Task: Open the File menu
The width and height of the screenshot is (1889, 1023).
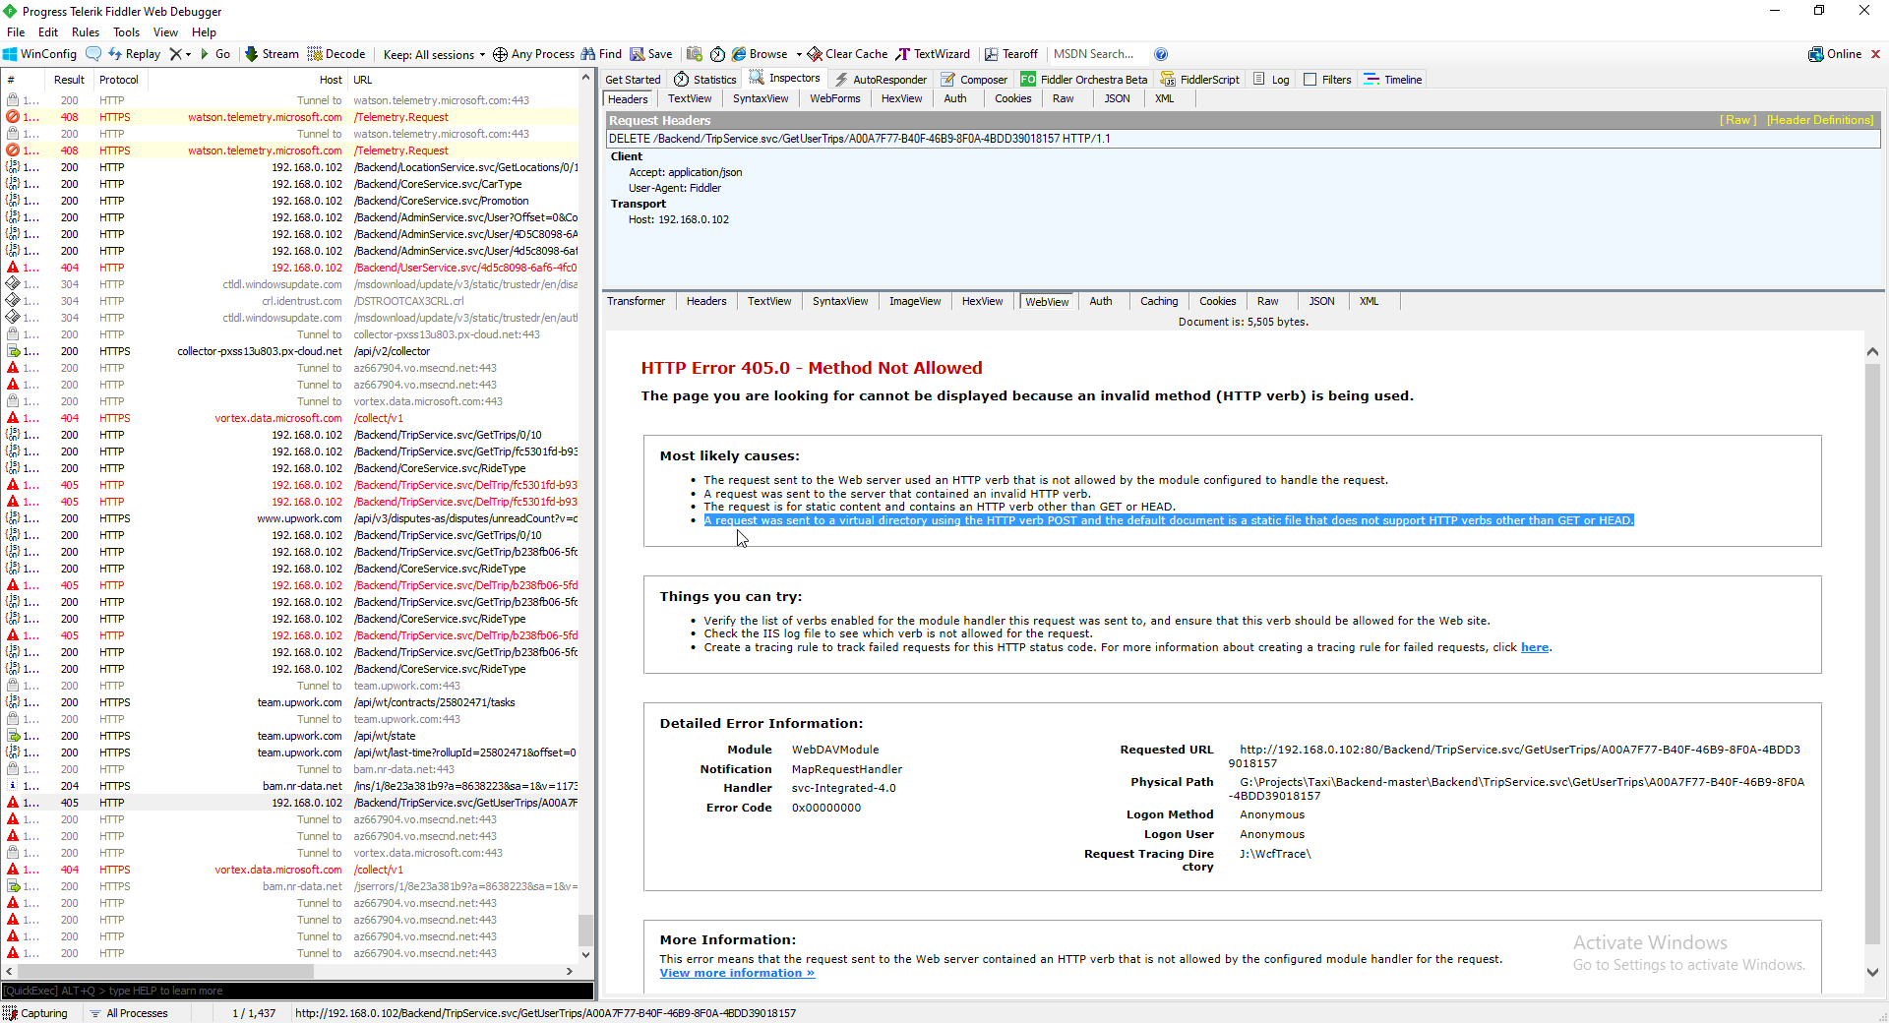Action: pos(16,32)
